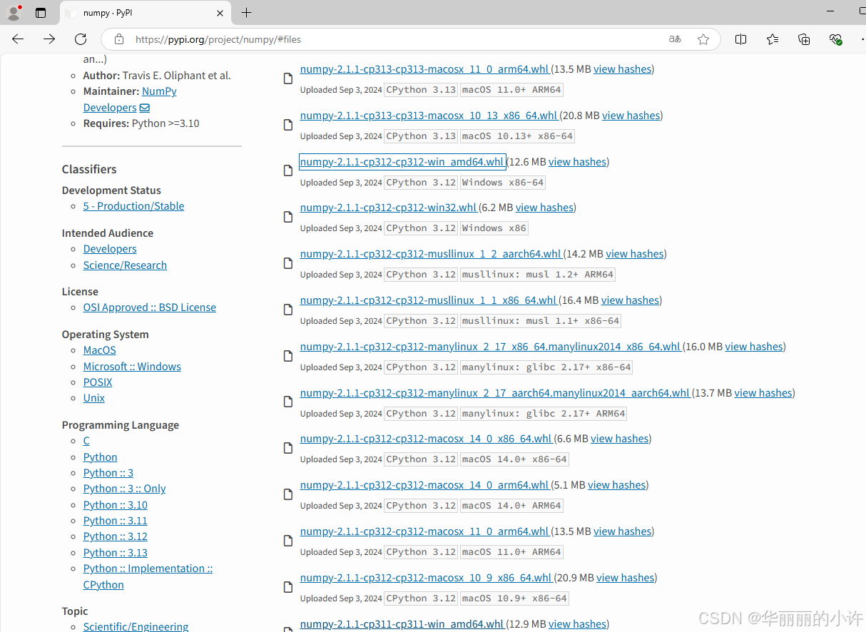Open 5 - Production/Stable classifier
This screenshot has height=632, width=866.
click(x=133, y=206)
